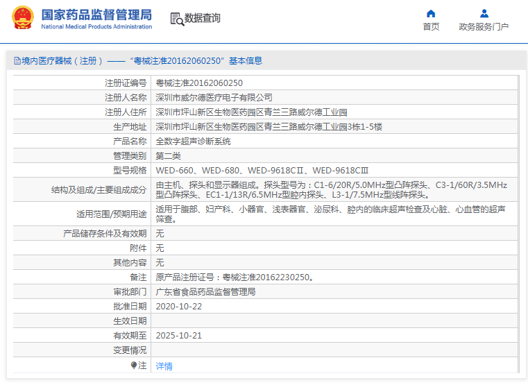Select expiry date 2025-10-21
This screenshot has width=528, height=385.
(179, 336)
